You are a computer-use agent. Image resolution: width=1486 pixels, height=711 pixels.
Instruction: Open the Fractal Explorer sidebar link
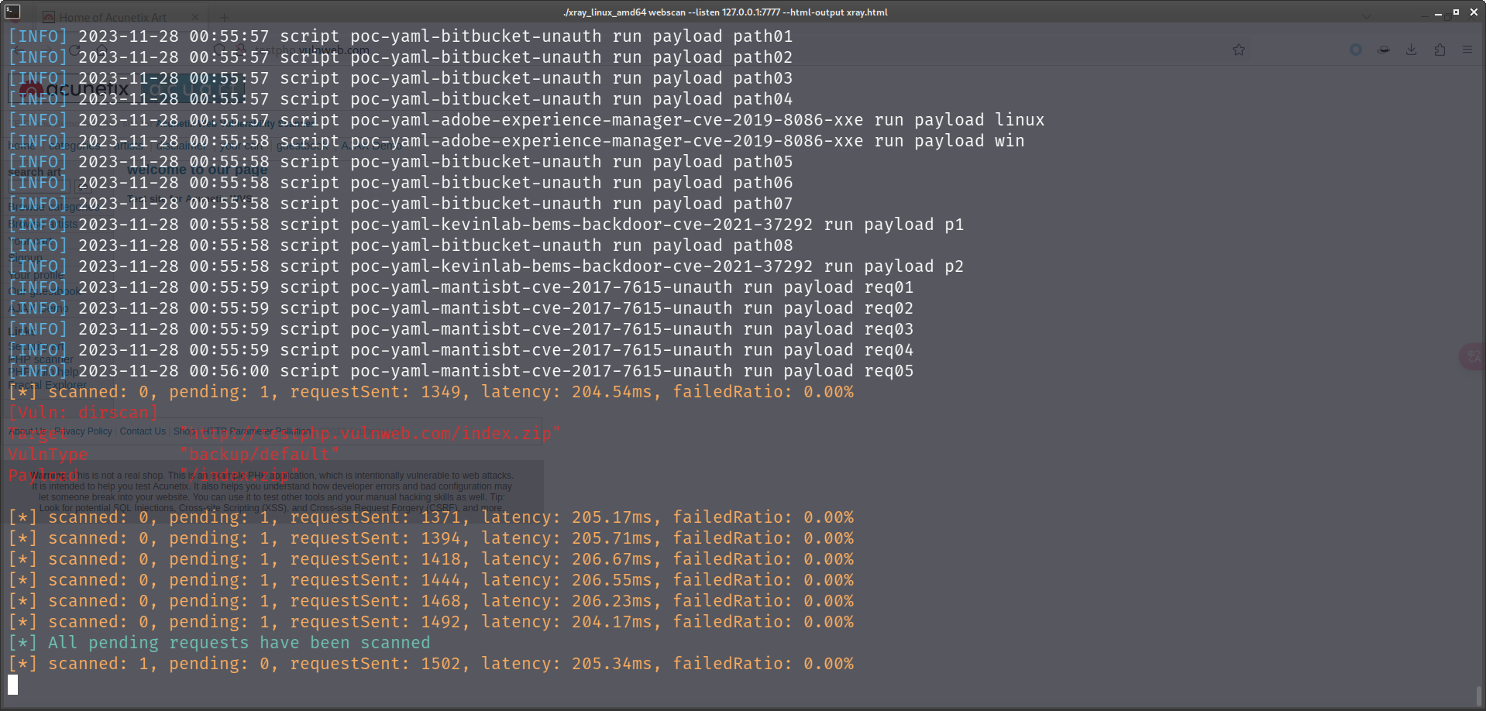point(47,385)
